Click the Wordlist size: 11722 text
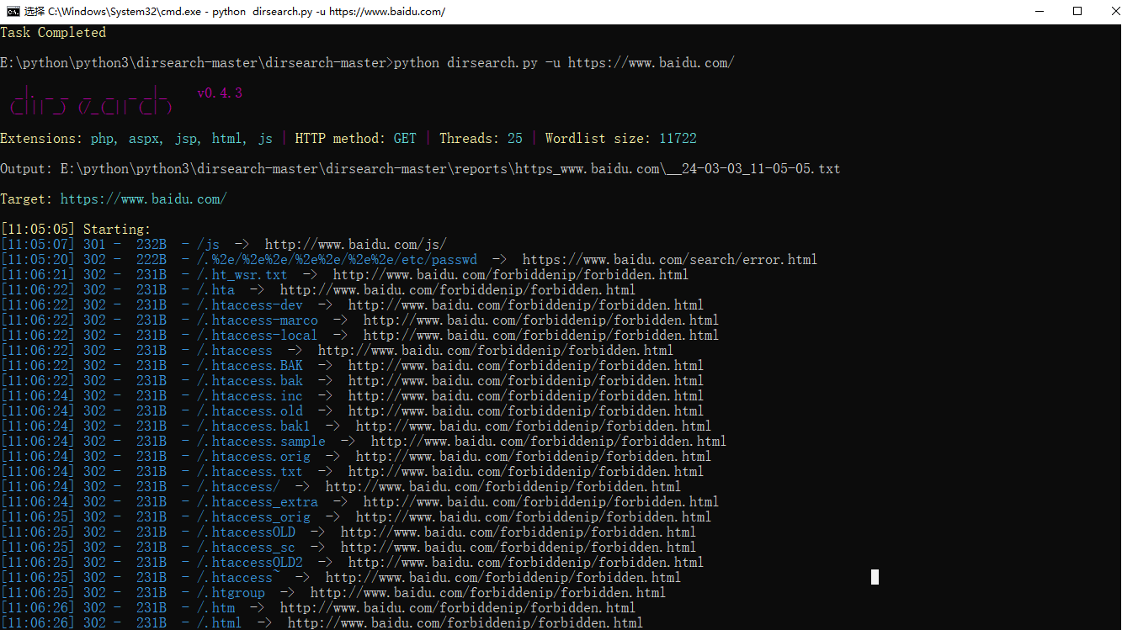 pyautogui.click(x=621, y=139)
